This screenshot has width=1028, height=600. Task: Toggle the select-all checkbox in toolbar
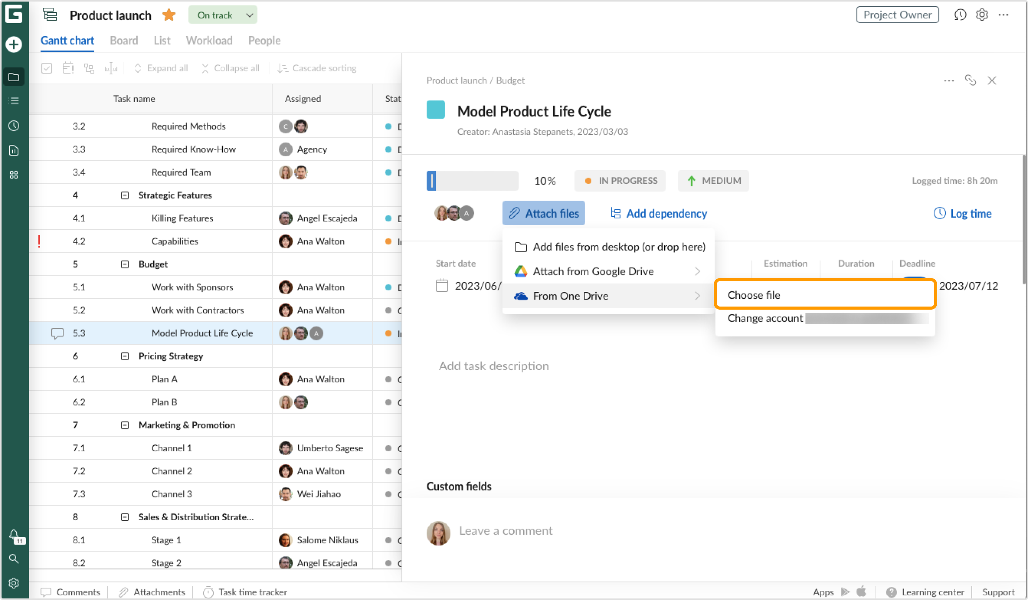pos(47,68)
